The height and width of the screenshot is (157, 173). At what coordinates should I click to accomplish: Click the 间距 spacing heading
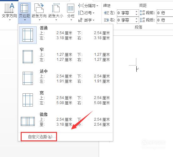[x=143, y=5]
